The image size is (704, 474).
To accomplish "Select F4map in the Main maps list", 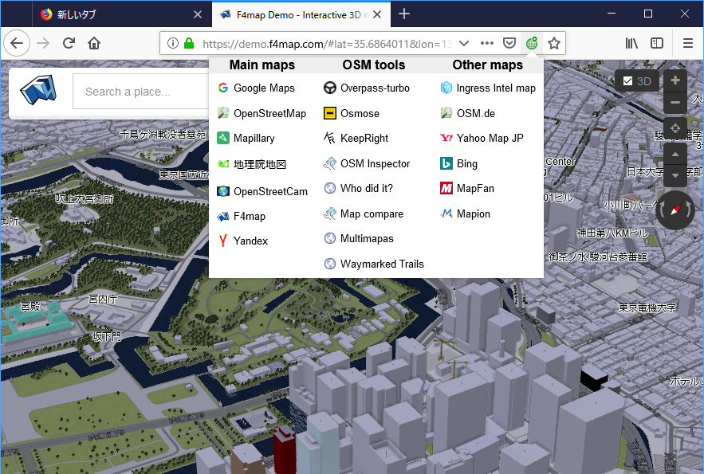I will tap(241, 216).
